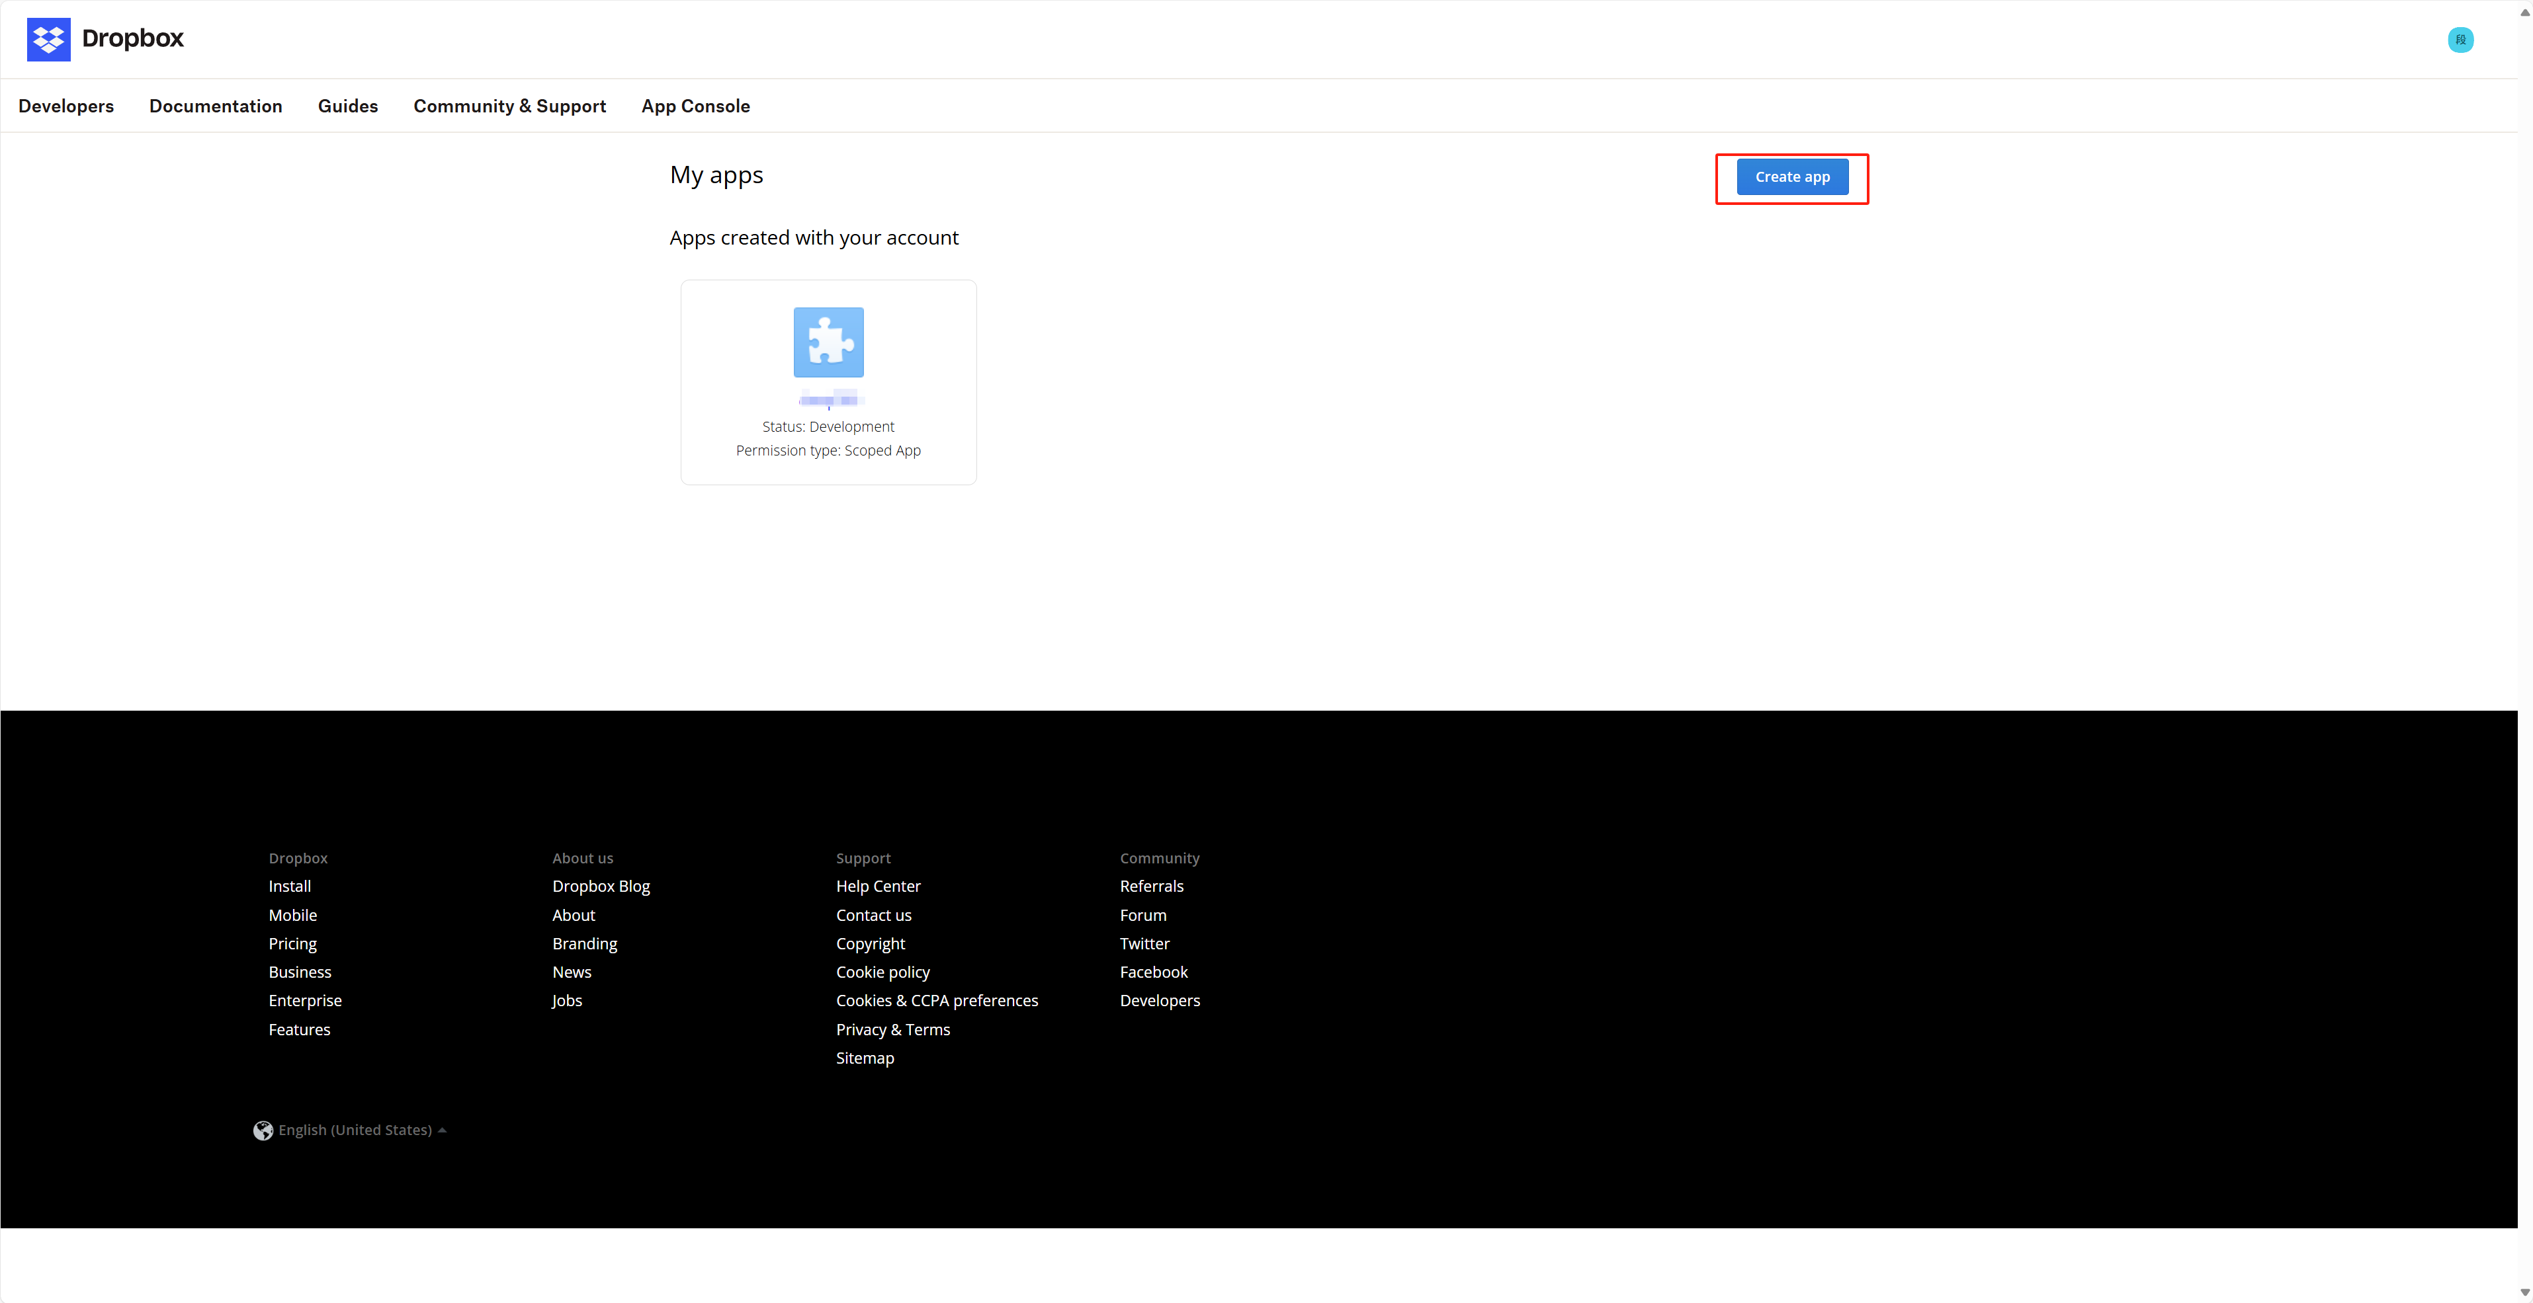This screenshot has height=1303, width=2533.
Task: Select Community & Support in the navigation
Action: 509,106
